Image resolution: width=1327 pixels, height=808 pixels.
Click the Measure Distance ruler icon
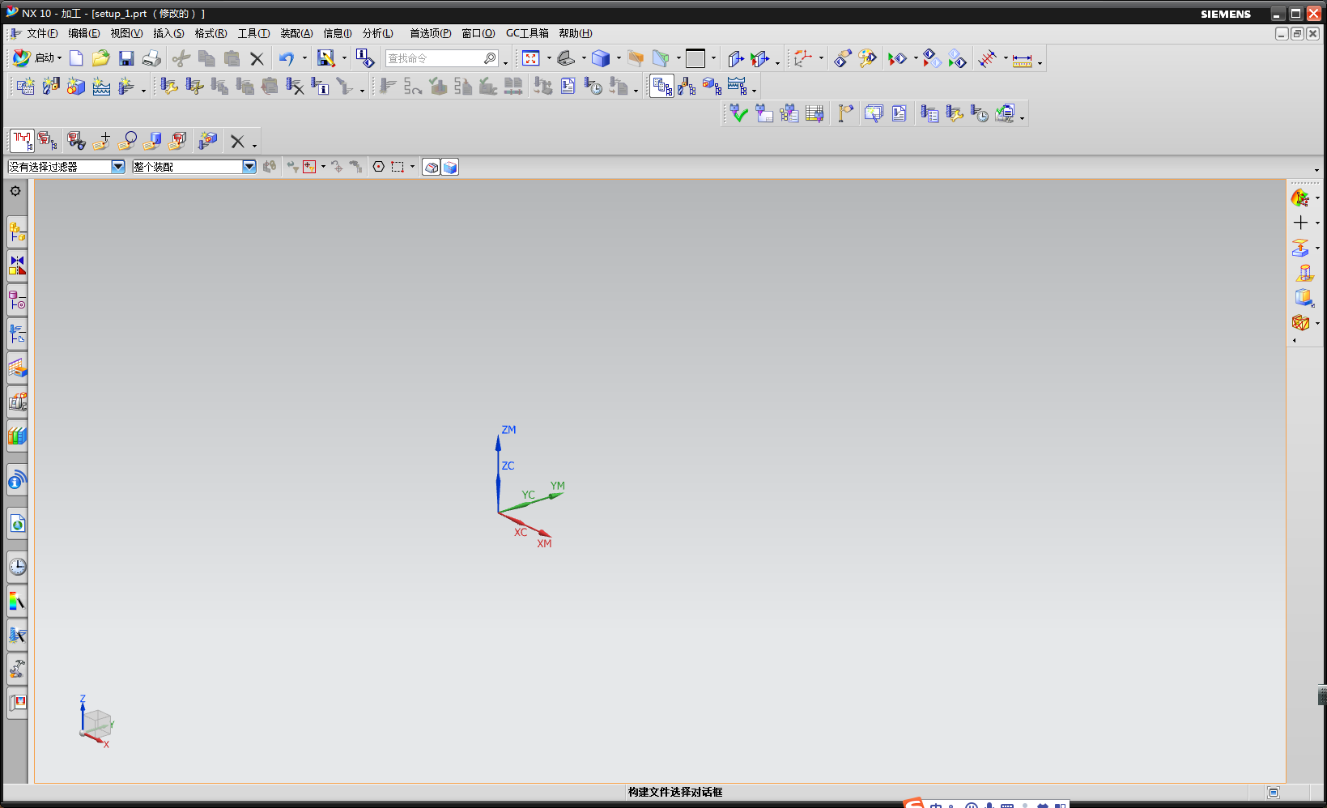(x=1022, y=59)
